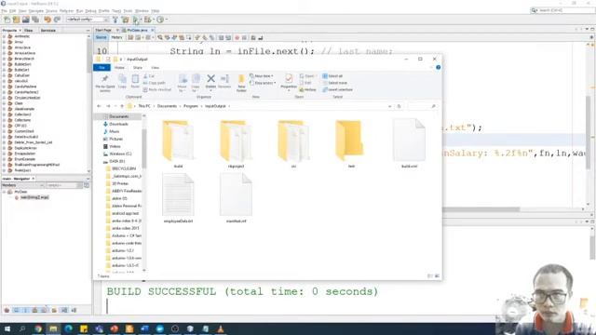The width and height of the screenshot is (596, 335).
Task: Click NetBeans Save All toolbar icon
Action: tap(35, 20)
